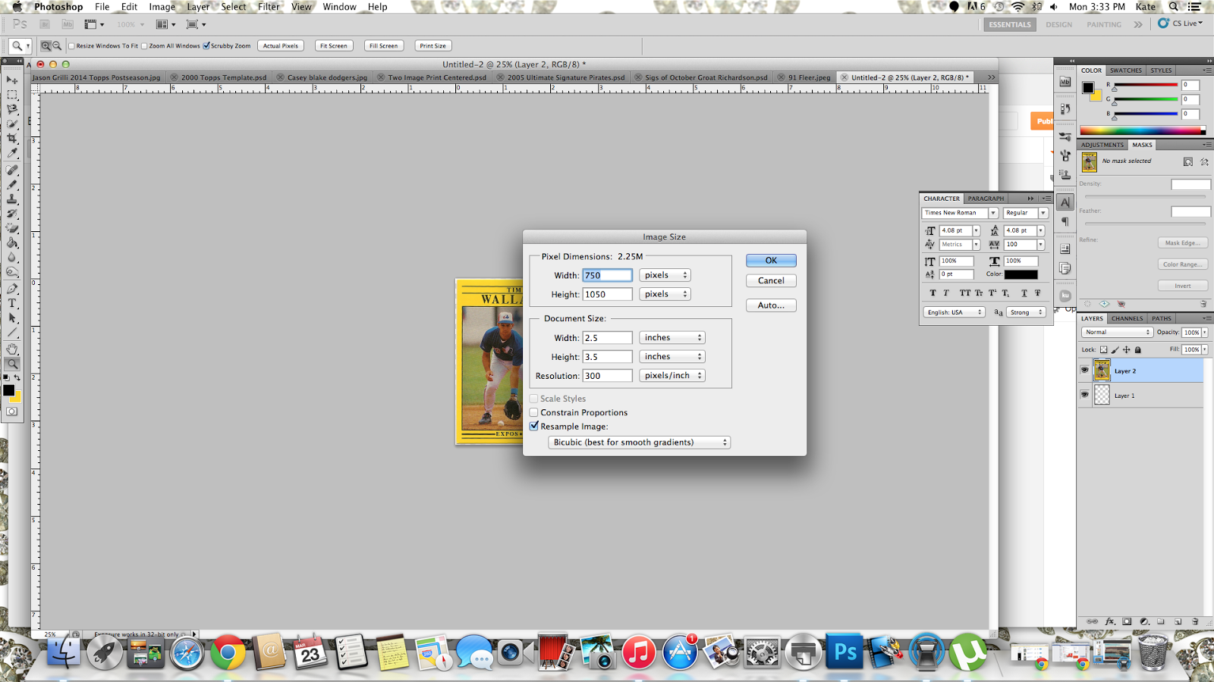Open Times New Roman font dropdown
1214x682 pixels.
[x=993, y=213]
